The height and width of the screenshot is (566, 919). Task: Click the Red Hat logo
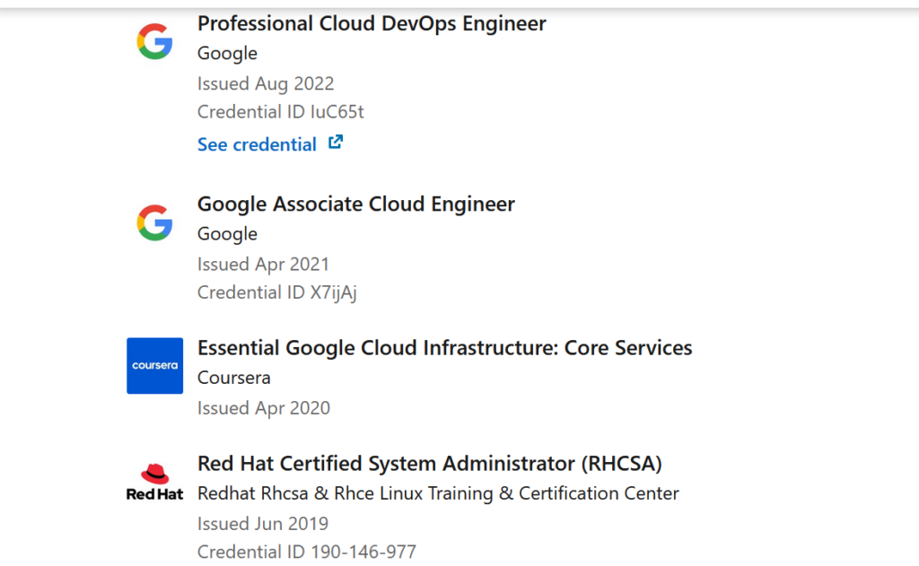(154, 482)
